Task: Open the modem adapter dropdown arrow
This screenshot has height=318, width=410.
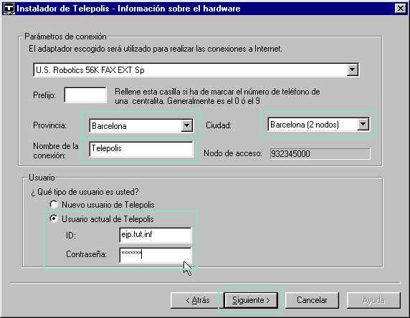Action: tap(352, 69)
